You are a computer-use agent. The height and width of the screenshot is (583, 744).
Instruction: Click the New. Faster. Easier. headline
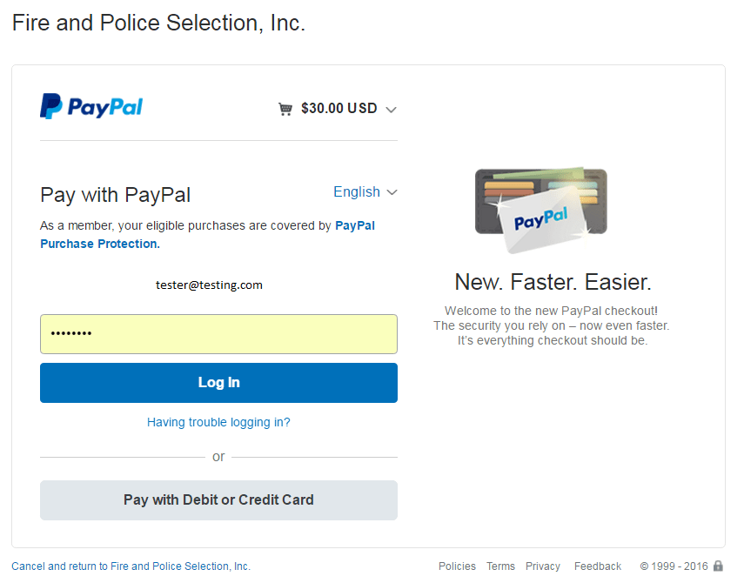(553, 282)
